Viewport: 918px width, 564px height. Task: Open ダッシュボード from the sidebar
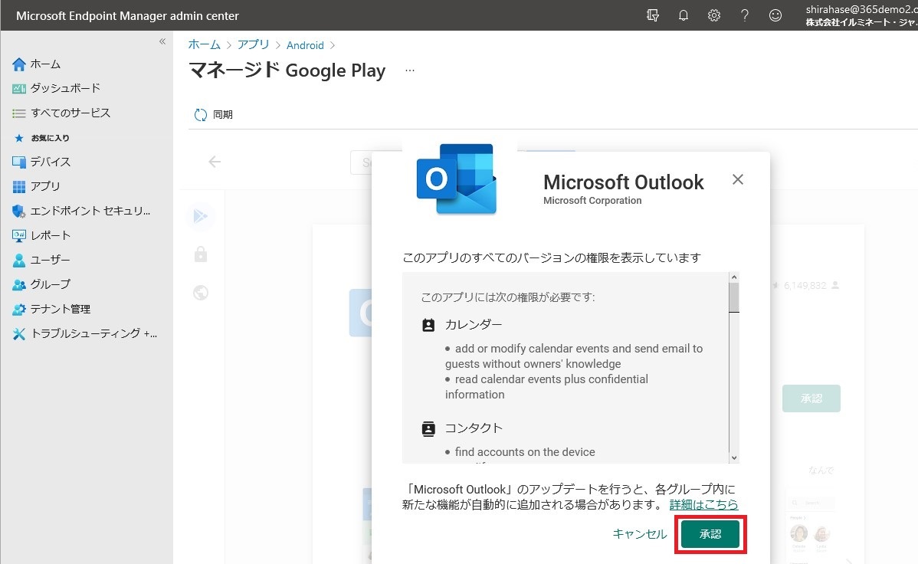56,88
